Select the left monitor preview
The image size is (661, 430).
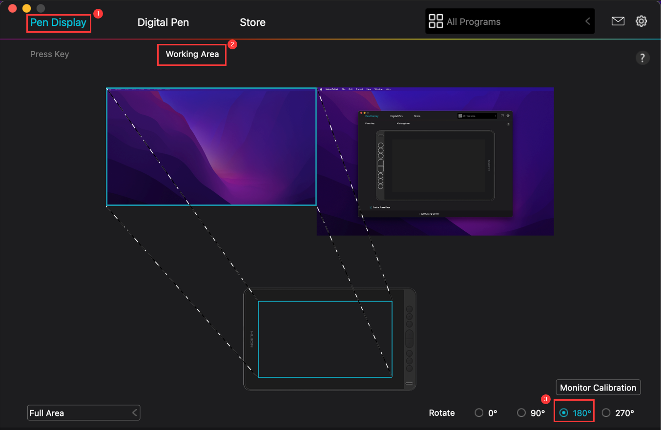tap(211, 146)
